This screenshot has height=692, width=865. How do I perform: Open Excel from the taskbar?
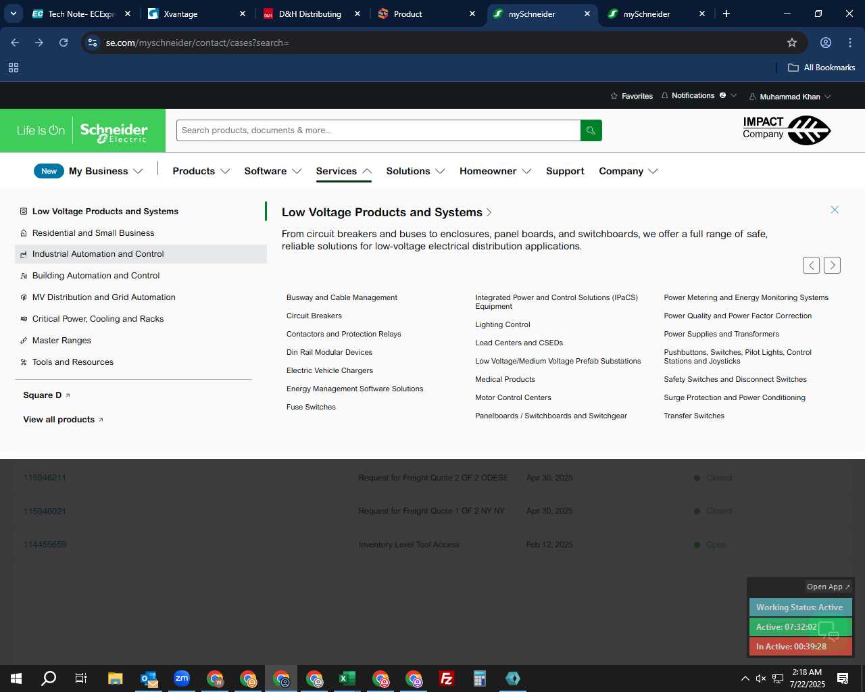coord(347,678)
